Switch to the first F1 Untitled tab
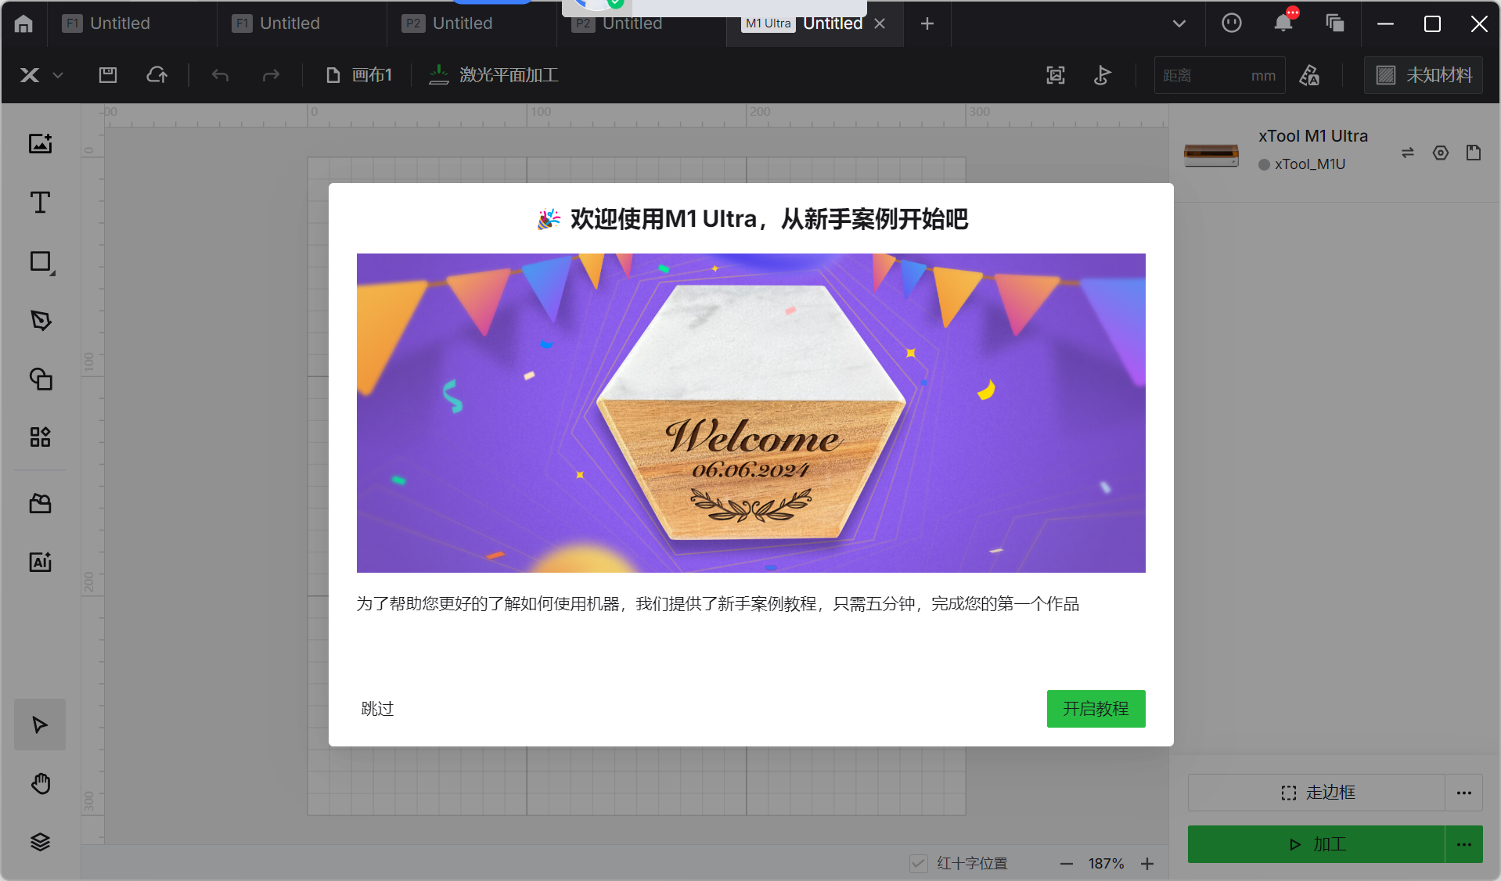This screenshot has height=881, width=1501. 108,23
